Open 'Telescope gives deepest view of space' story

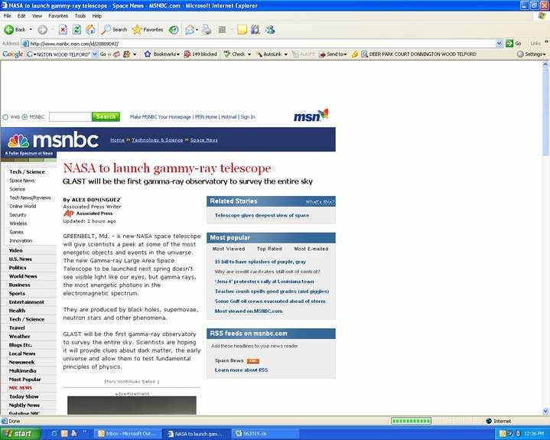coord(262,216)
